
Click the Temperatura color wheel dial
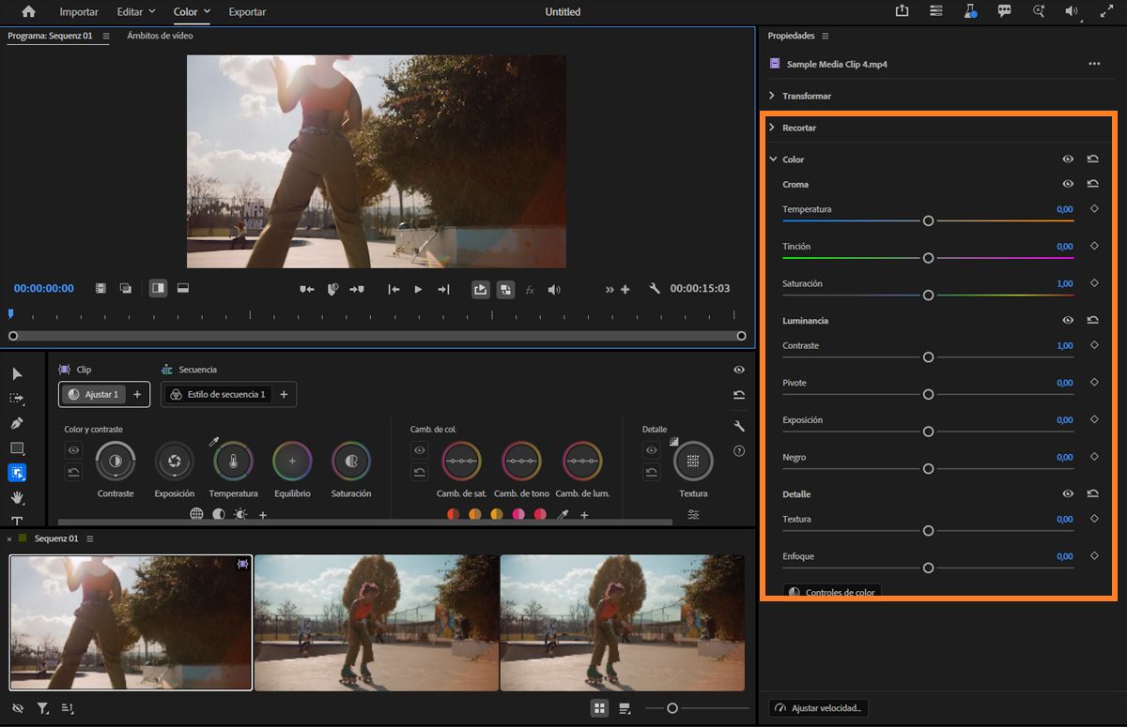233,461
